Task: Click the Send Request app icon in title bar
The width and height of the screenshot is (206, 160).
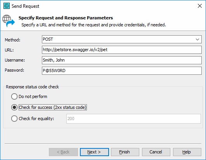Action: [x=7, y=6]
